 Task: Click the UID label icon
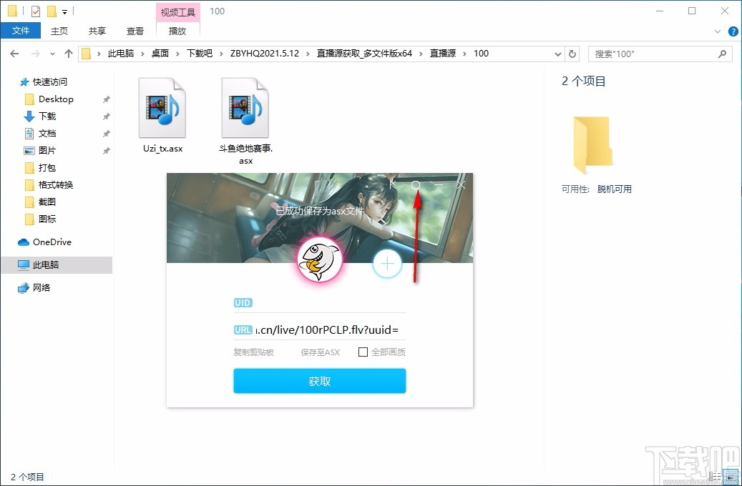coord(243,302)
